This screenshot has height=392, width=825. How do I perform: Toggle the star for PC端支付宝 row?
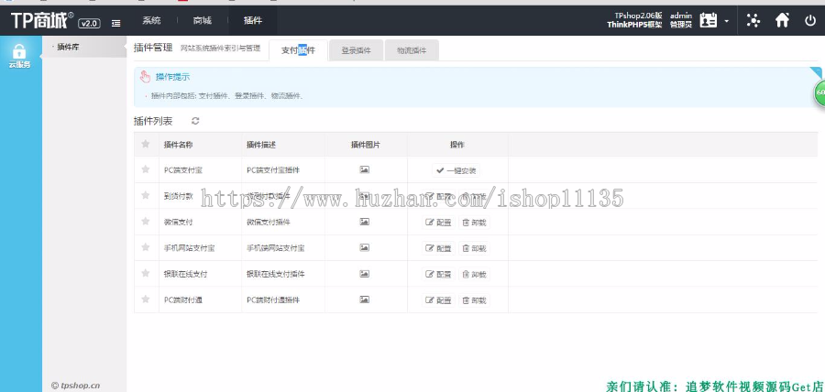(145, 169)
